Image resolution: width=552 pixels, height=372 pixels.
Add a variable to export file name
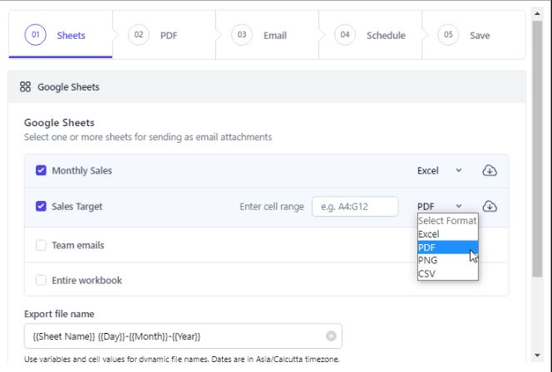(x=331, y=336)
